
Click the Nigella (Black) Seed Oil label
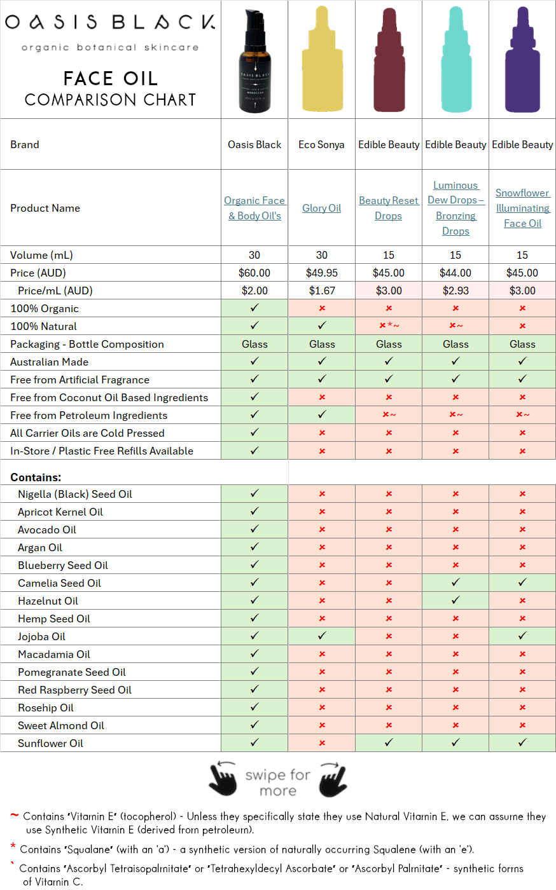(75, 494)
